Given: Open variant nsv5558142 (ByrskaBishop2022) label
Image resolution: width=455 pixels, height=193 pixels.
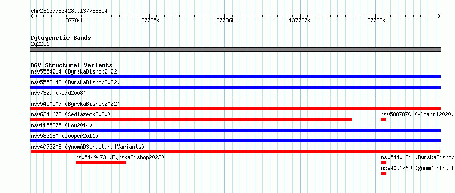Looking at the screenshot, I should click(x=75, y=82).
